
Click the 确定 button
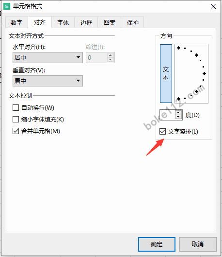157,244
